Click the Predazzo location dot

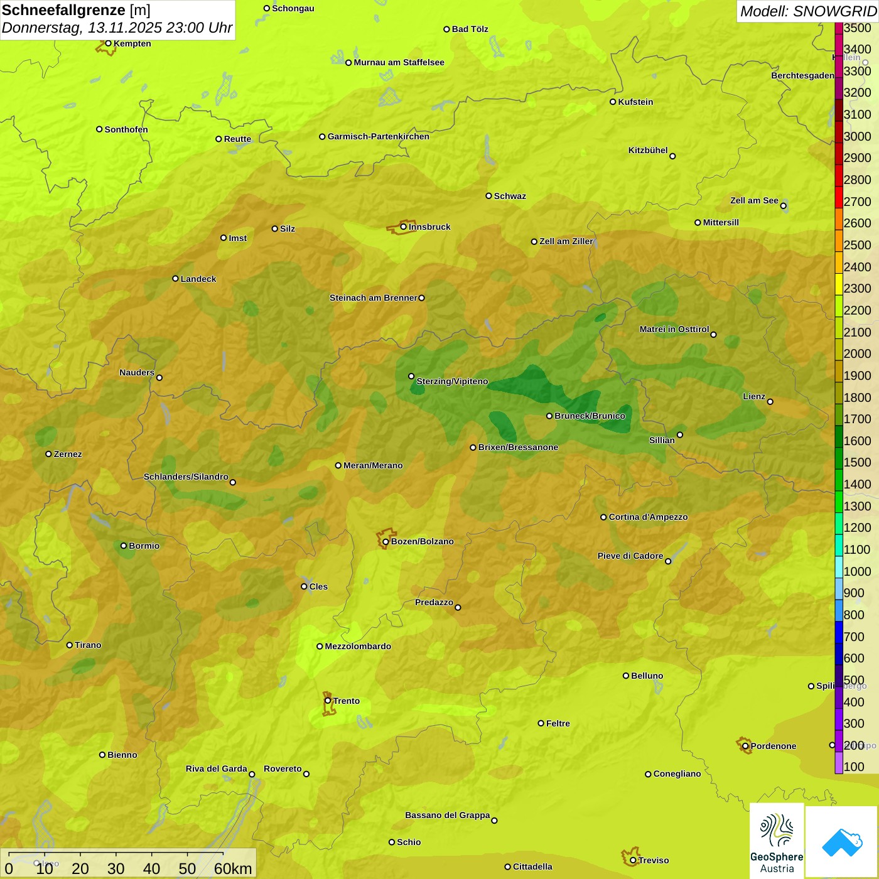tap(458, 607)
